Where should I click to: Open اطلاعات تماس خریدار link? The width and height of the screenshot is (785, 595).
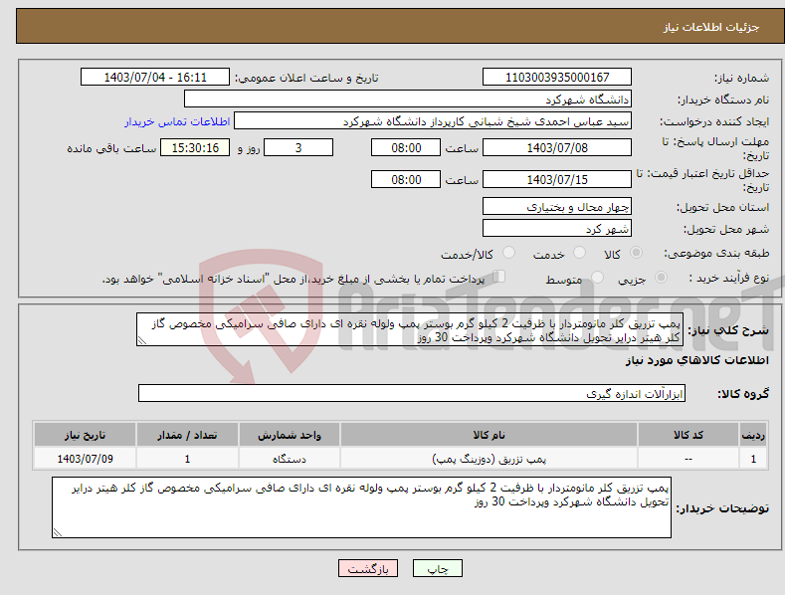(x=177, y=121)
